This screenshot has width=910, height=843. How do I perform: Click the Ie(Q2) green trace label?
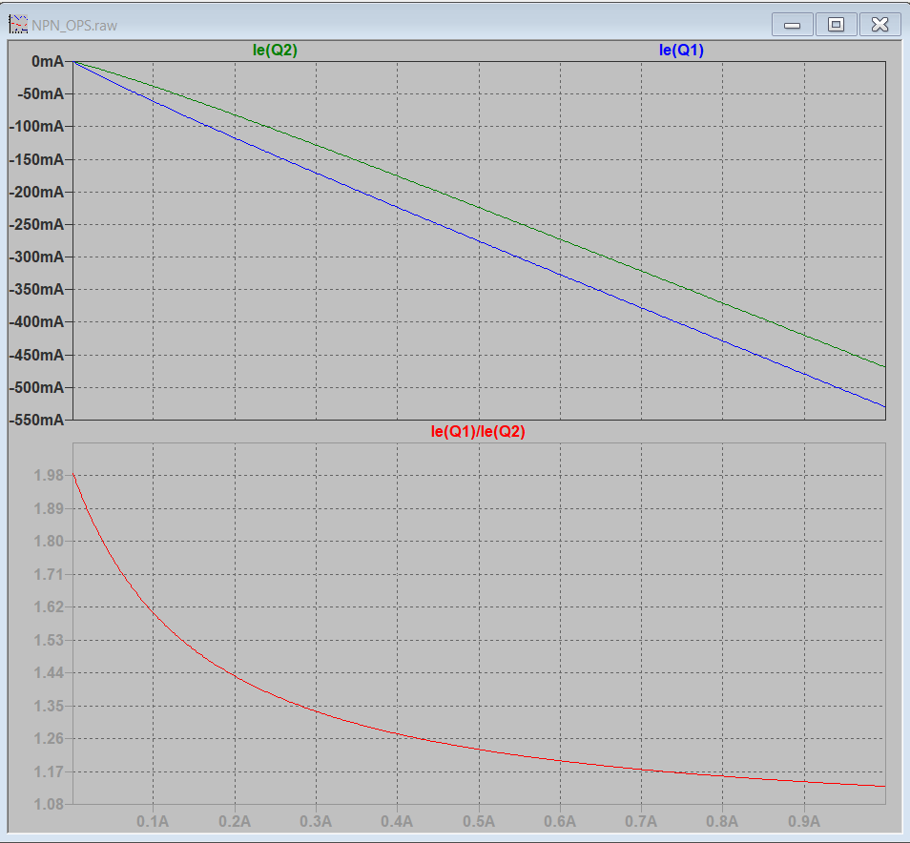(x=275, y=50)
